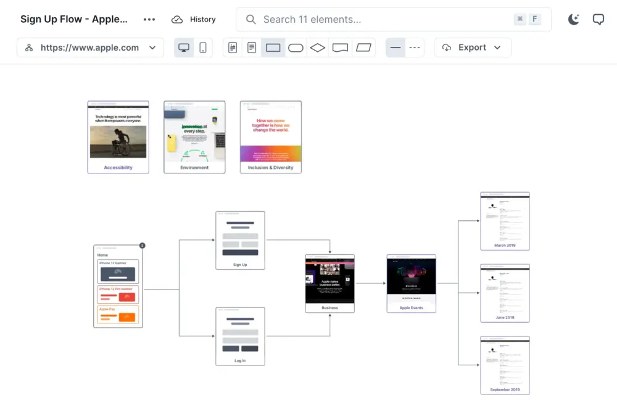Select the solid line thickness option
This screenshot has height=416, width=617.
(x=395, y=47)
